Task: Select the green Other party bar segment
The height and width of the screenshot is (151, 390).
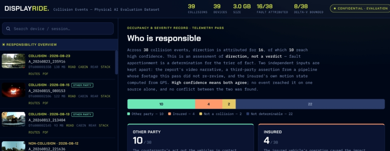Action: point(161,104)
